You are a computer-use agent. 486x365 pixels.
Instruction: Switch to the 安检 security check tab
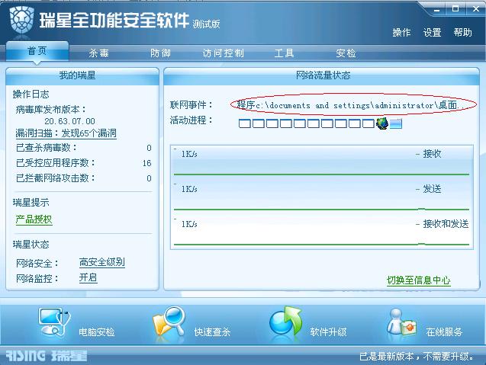[346, 53]
